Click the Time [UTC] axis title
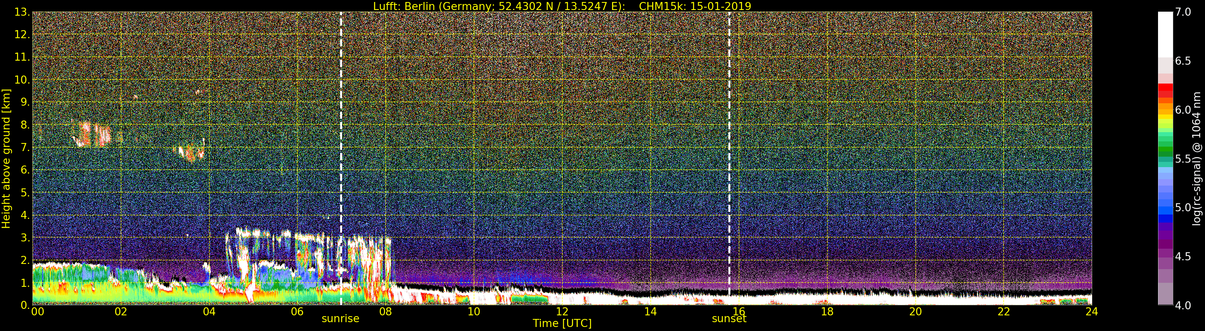1205x331 pixels. pyautogui.click(x=562, y=323)
